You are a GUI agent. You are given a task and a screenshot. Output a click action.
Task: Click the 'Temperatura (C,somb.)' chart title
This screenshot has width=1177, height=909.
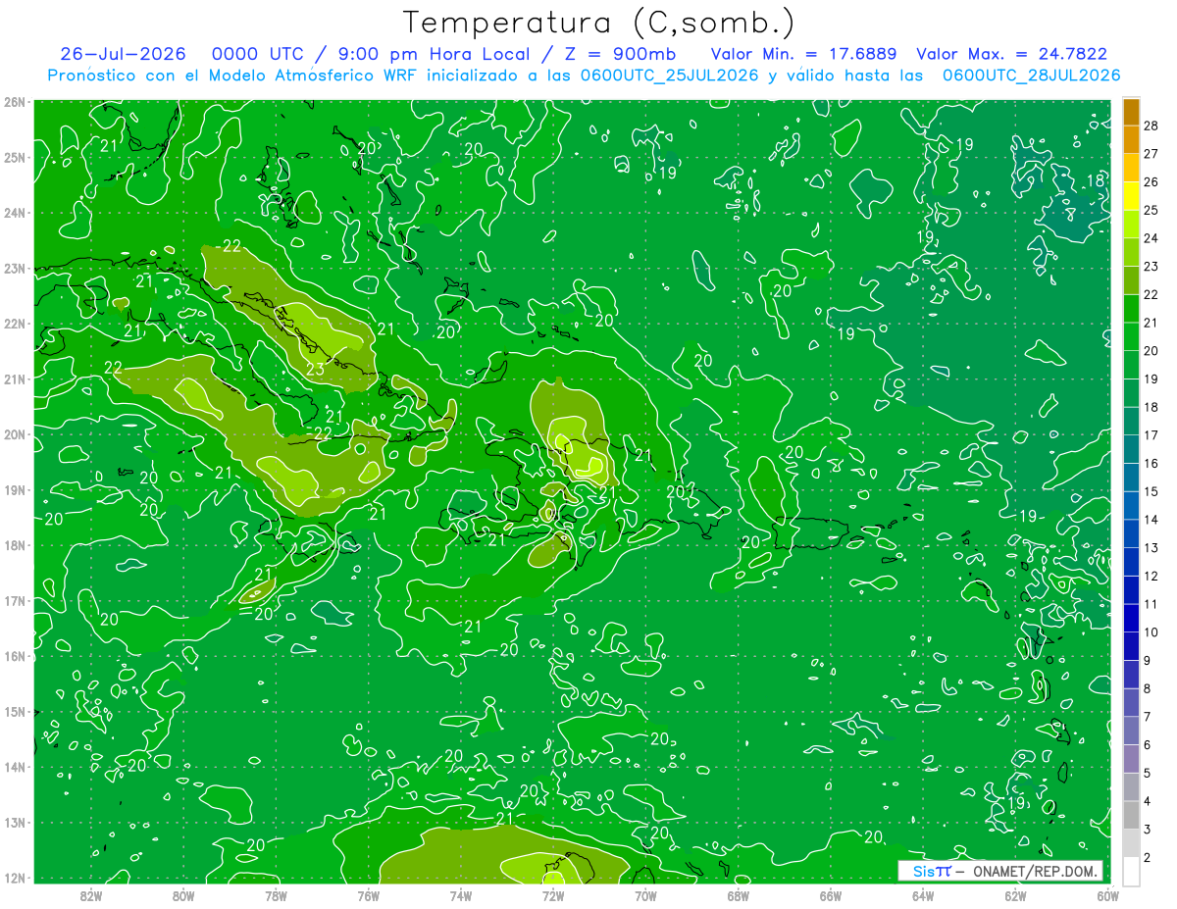tap(599, 24)
